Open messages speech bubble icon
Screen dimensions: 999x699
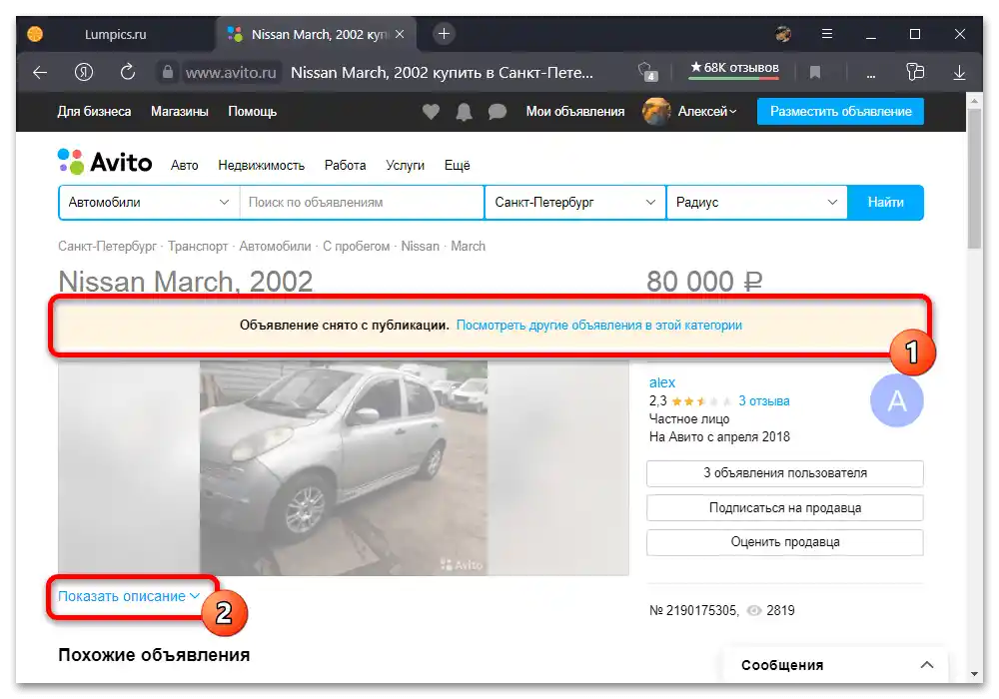coord(498,112)
